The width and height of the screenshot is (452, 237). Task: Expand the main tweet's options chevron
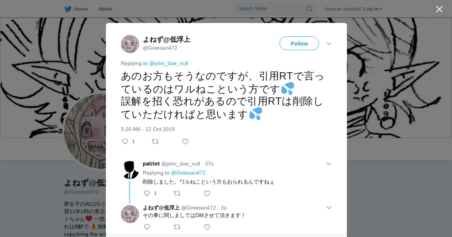(328, 44)
